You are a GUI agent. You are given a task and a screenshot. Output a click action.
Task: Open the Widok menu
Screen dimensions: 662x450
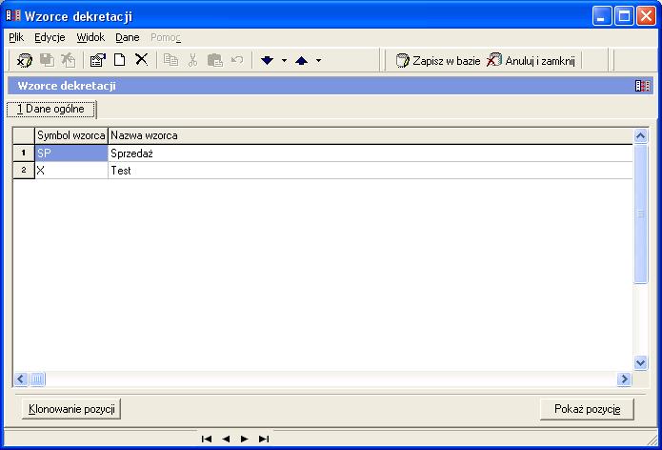tap(90, 37)
